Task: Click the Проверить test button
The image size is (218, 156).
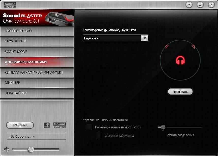Action: tap(180, 92)
